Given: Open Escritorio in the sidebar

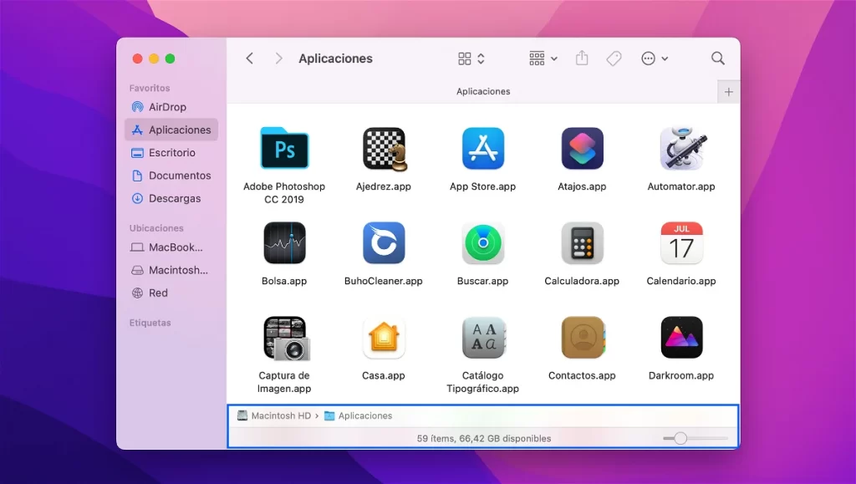Looking at the screenshot, I should coord(171,153).
